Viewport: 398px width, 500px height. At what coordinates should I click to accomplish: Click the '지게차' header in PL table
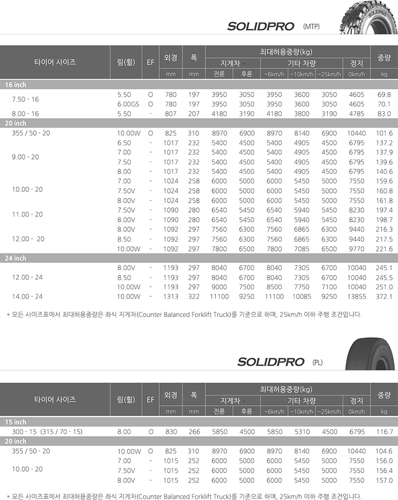pyautogui.click(x=230, y=401)
